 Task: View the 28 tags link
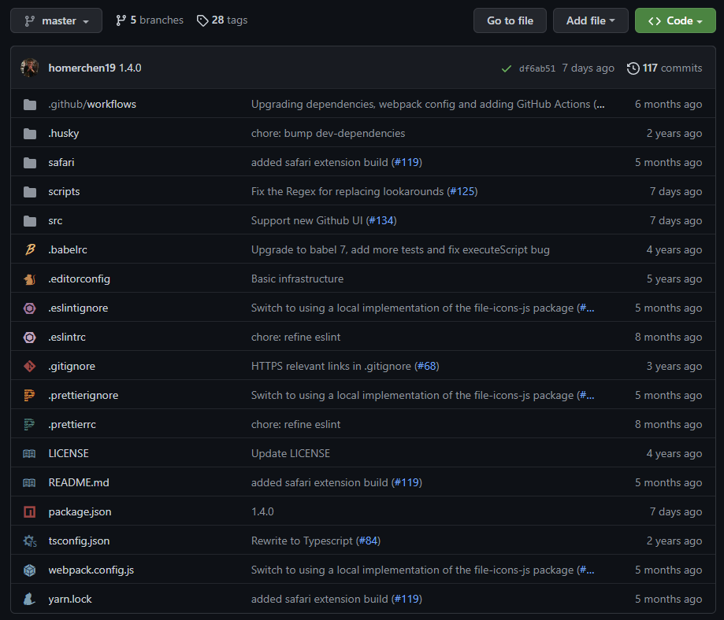(222, 20)
